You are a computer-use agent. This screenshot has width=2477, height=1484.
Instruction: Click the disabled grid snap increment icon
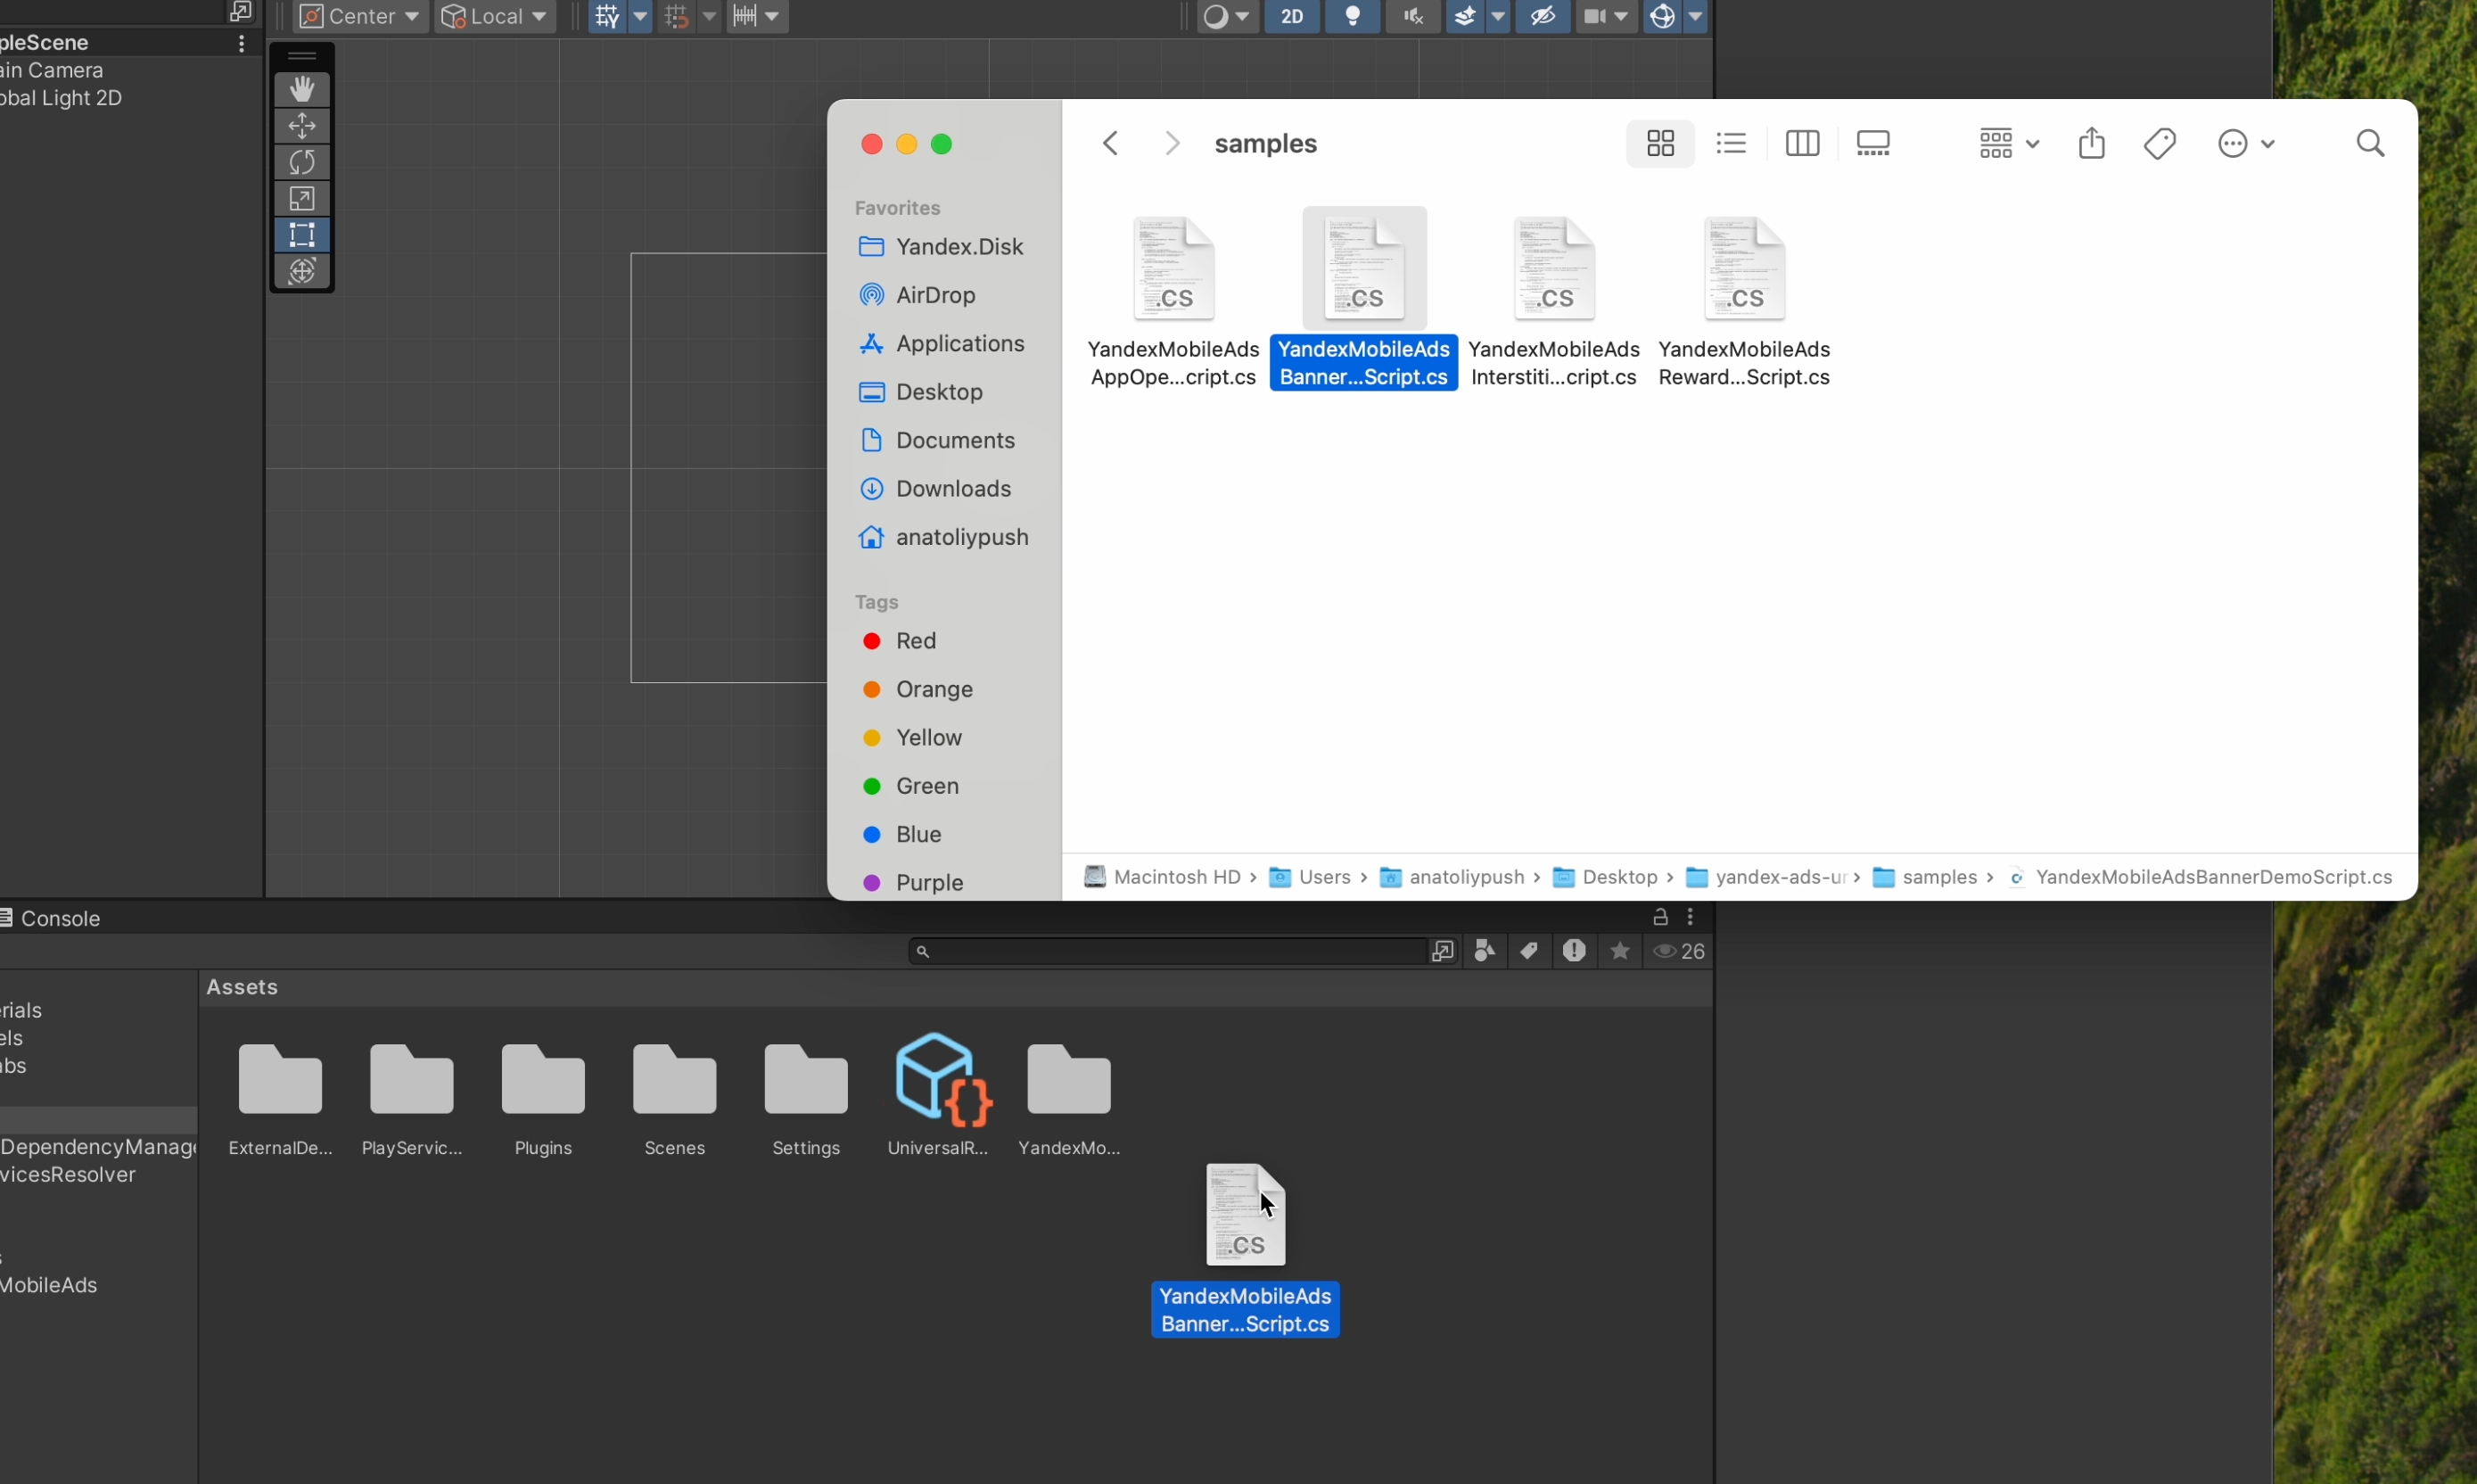click(677, 16)
